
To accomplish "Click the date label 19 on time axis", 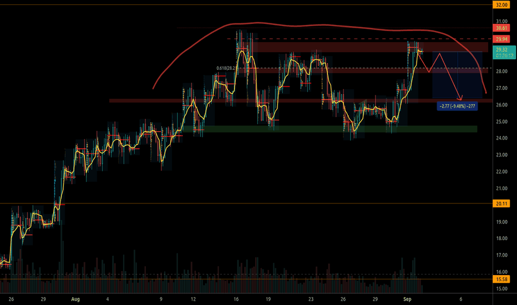I will (268, 299).
